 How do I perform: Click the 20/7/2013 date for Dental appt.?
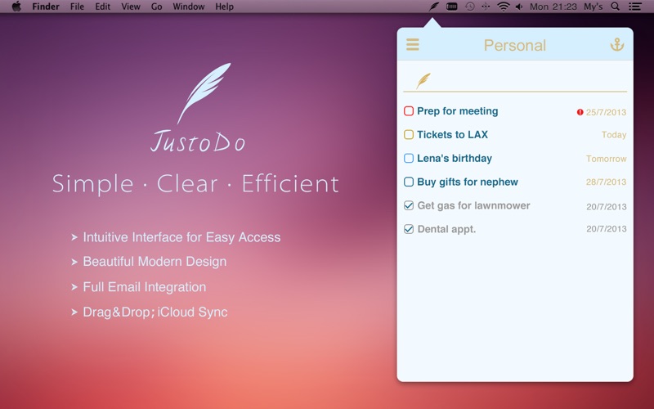[x=607, y=229]
